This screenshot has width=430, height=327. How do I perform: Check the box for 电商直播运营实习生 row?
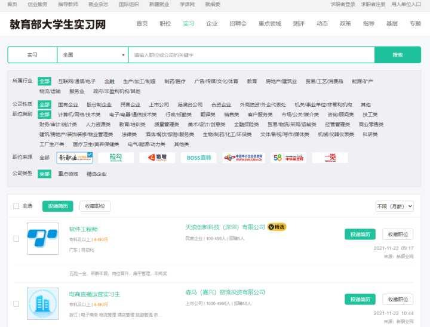[16, 303]
